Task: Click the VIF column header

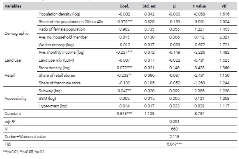Action: [x=224, y=6]
